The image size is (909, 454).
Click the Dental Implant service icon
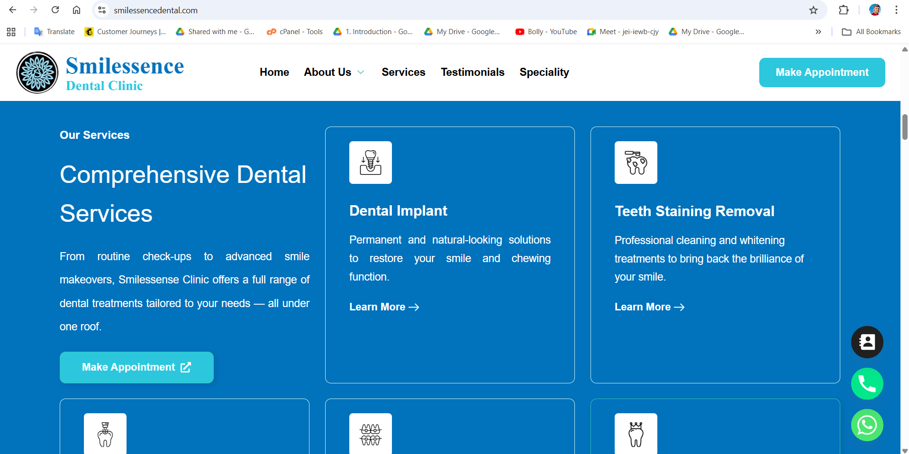[x=370, y=163]
